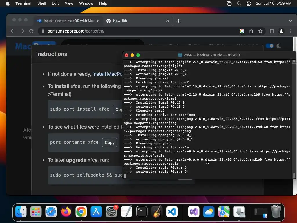The width and height of the screenshot is (297, 223).
Task: Open Finder from the Dock
Action: (x=21, y=212)
